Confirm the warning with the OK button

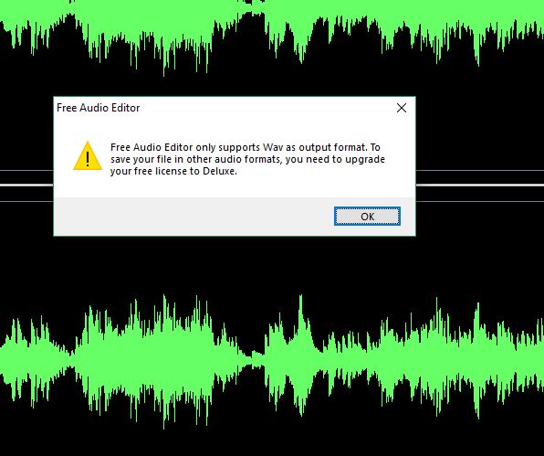pos(367,216)
